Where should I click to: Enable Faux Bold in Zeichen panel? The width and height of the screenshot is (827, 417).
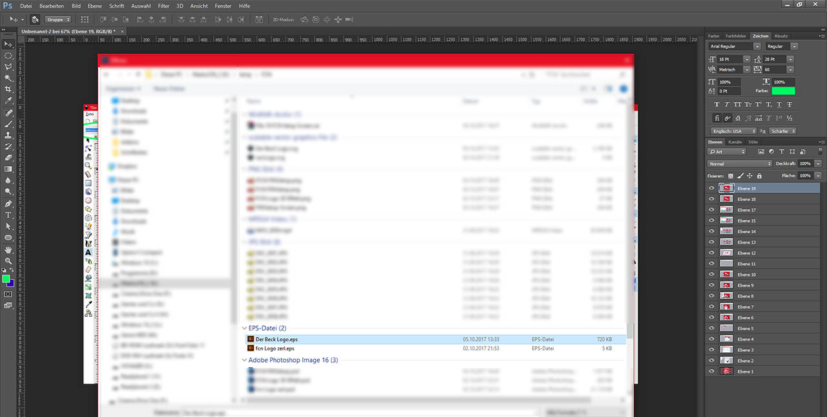[717, 105]
